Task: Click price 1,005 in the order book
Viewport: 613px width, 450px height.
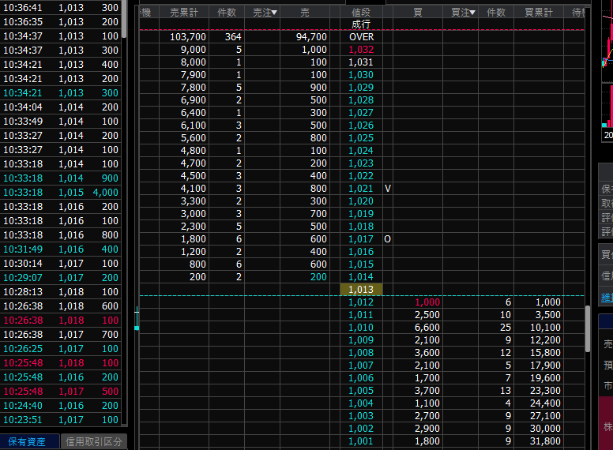Action: coord(361,391)
